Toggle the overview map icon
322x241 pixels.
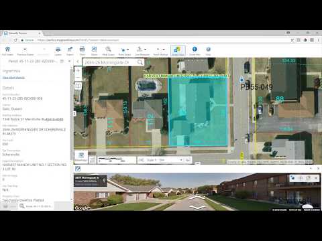pos(93,160)
